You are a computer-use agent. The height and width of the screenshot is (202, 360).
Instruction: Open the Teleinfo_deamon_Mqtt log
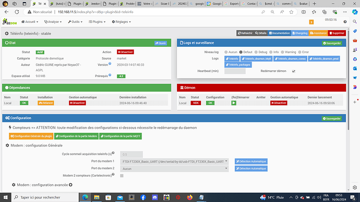(257, 59)
